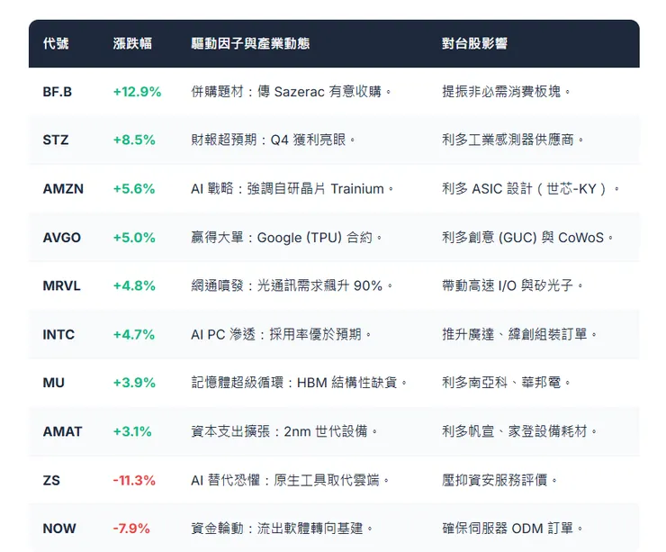Viewport: 666px width, 552px height.
Task: Click the +4.8% change value
Action: pyautogui.click(x=134, y=285)
